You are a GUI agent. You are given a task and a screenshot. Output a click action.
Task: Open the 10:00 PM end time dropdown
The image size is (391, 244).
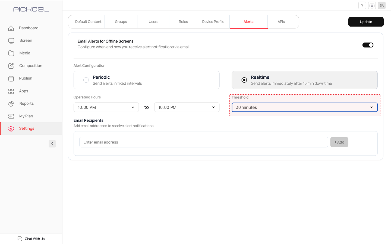[x=187, y=107]
